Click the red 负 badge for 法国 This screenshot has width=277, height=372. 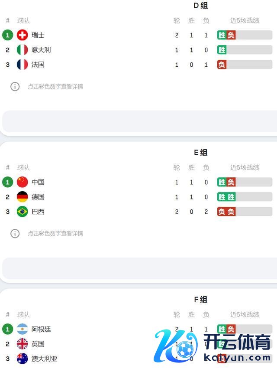(x=222, y=65)
